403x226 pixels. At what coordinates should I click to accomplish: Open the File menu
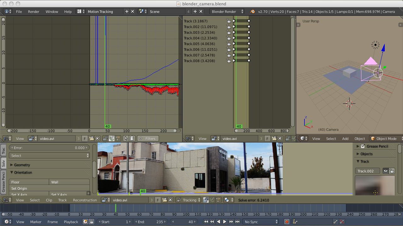click(x=19, y=11)
